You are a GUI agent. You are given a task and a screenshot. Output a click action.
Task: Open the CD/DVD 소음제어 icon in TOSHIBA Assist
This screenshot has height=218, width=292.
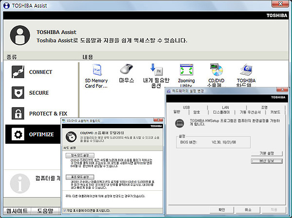[x=216, y=75]
